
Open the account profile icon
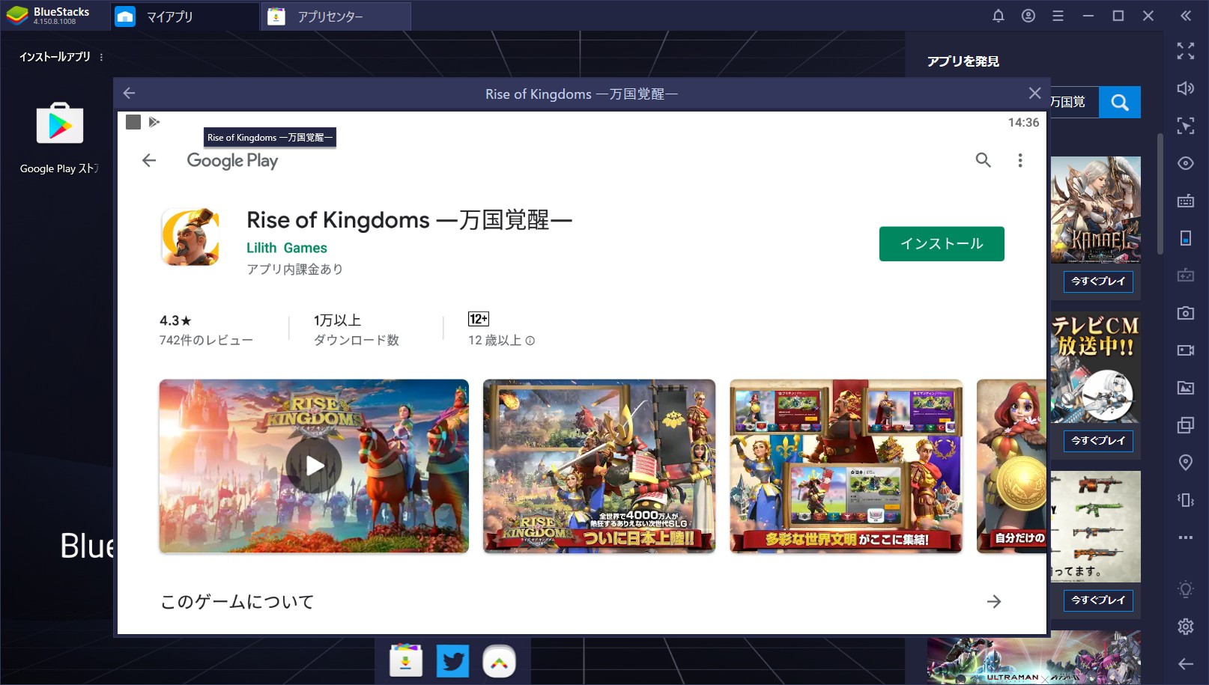coord(1028,16)
